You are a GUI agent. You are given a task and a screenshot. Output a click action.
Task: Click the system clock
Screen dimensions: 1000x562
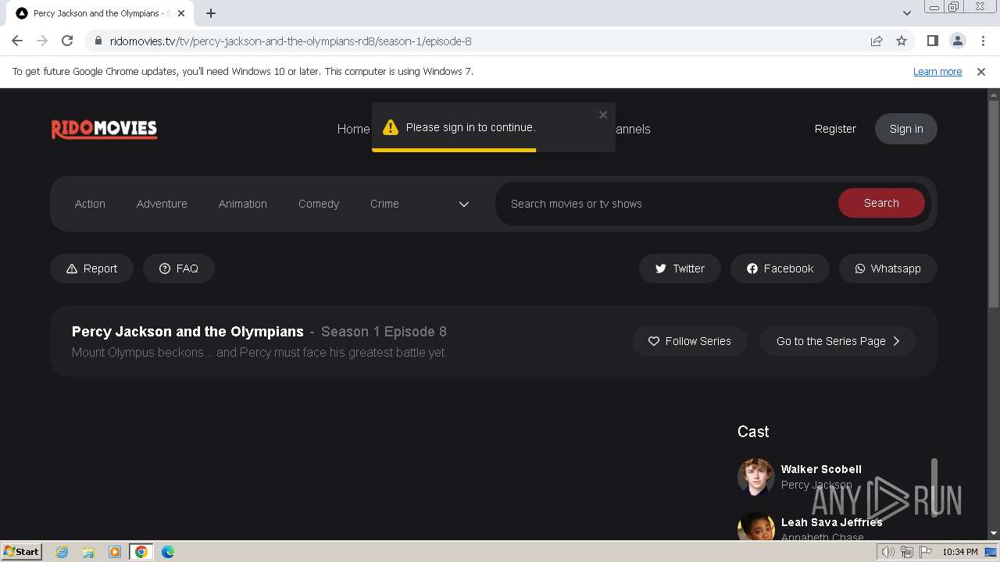tap(960, 552)
